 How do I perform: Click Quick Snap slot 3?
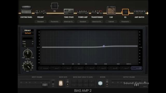pyautogui.click(x=86, y=81)
